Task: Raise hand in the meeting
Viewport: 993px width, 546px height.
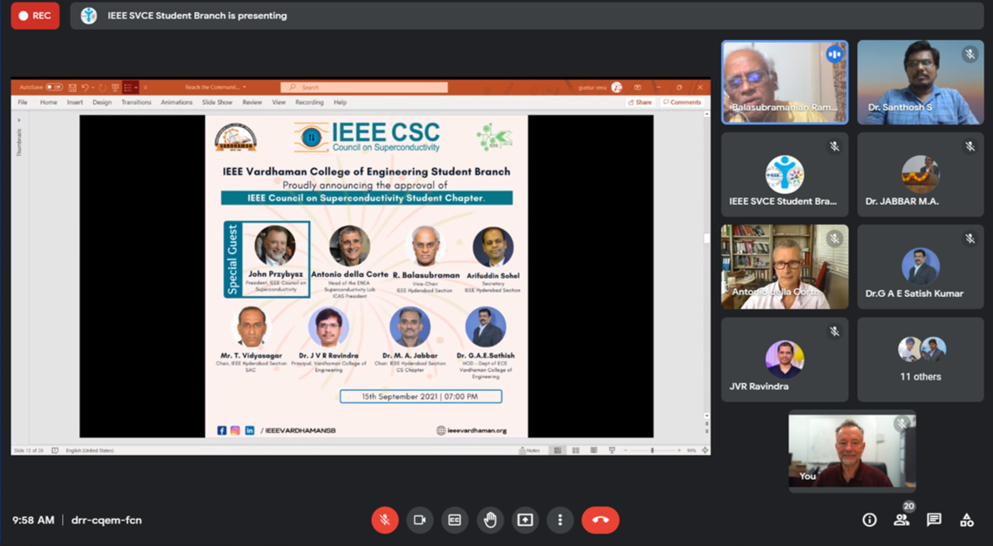Action: [490, 520]
